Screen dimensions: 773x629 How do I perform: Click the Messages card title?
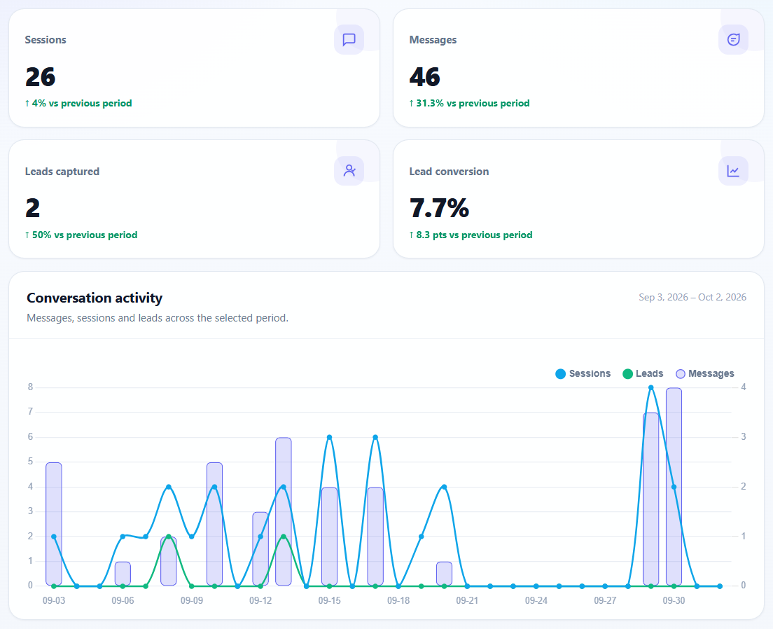click(433, 40)
